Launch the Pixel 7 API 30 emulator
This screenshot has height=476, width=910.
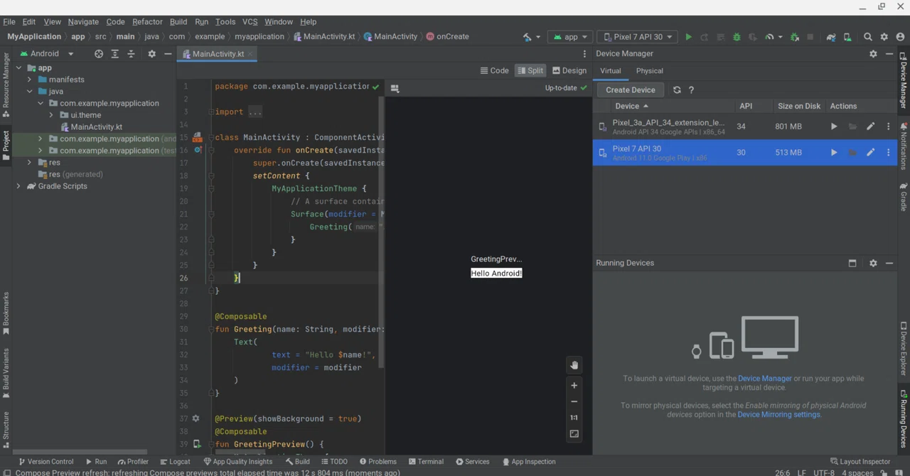(x=833, y=152)
